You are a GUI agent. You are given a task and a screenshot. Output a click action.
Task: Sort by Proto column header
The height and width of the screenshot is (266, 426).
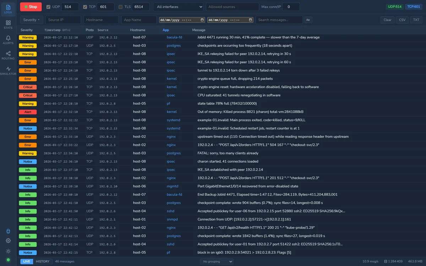point(90,30)
